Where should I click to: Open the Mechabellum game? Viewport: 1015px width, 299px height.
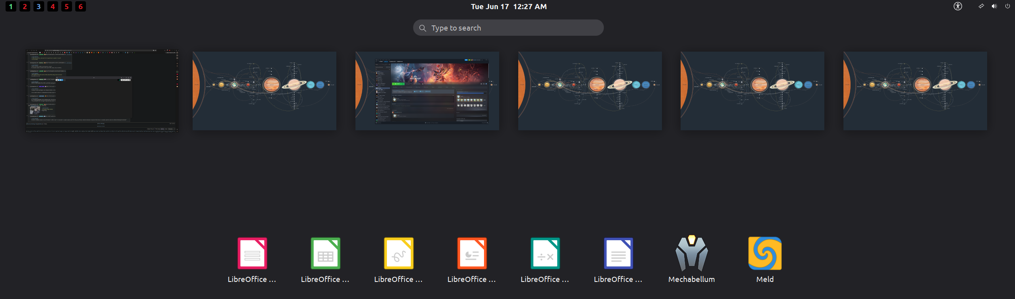coord(691,253)
